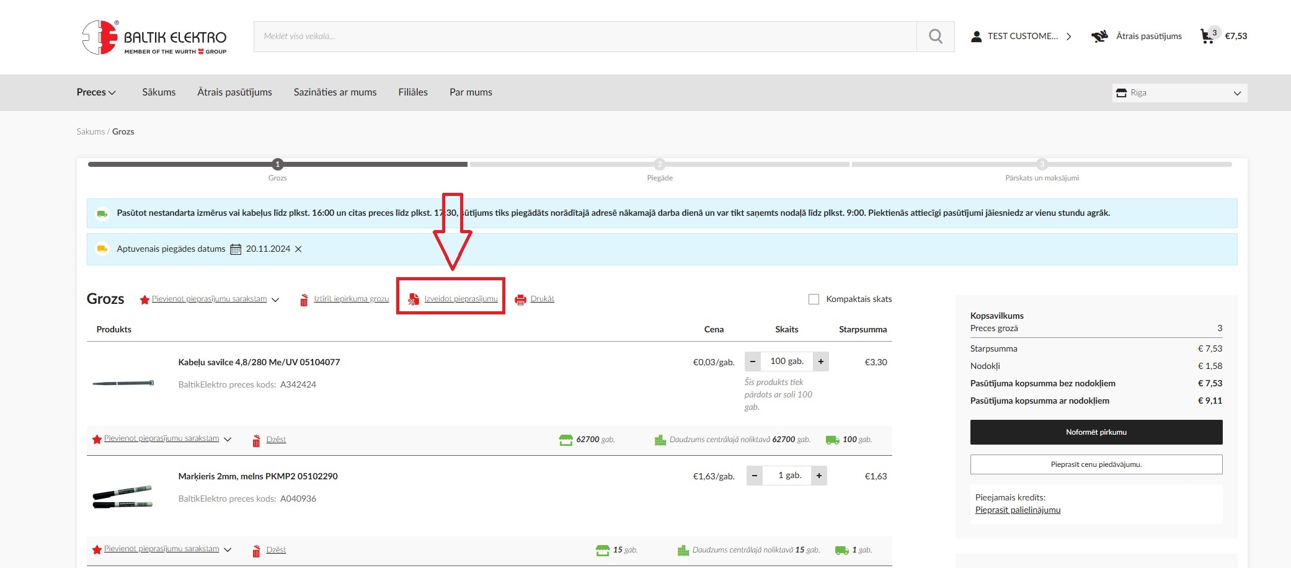Remove the delivery date with X icon
1291x568 pixels.
[x=298, y=249]
